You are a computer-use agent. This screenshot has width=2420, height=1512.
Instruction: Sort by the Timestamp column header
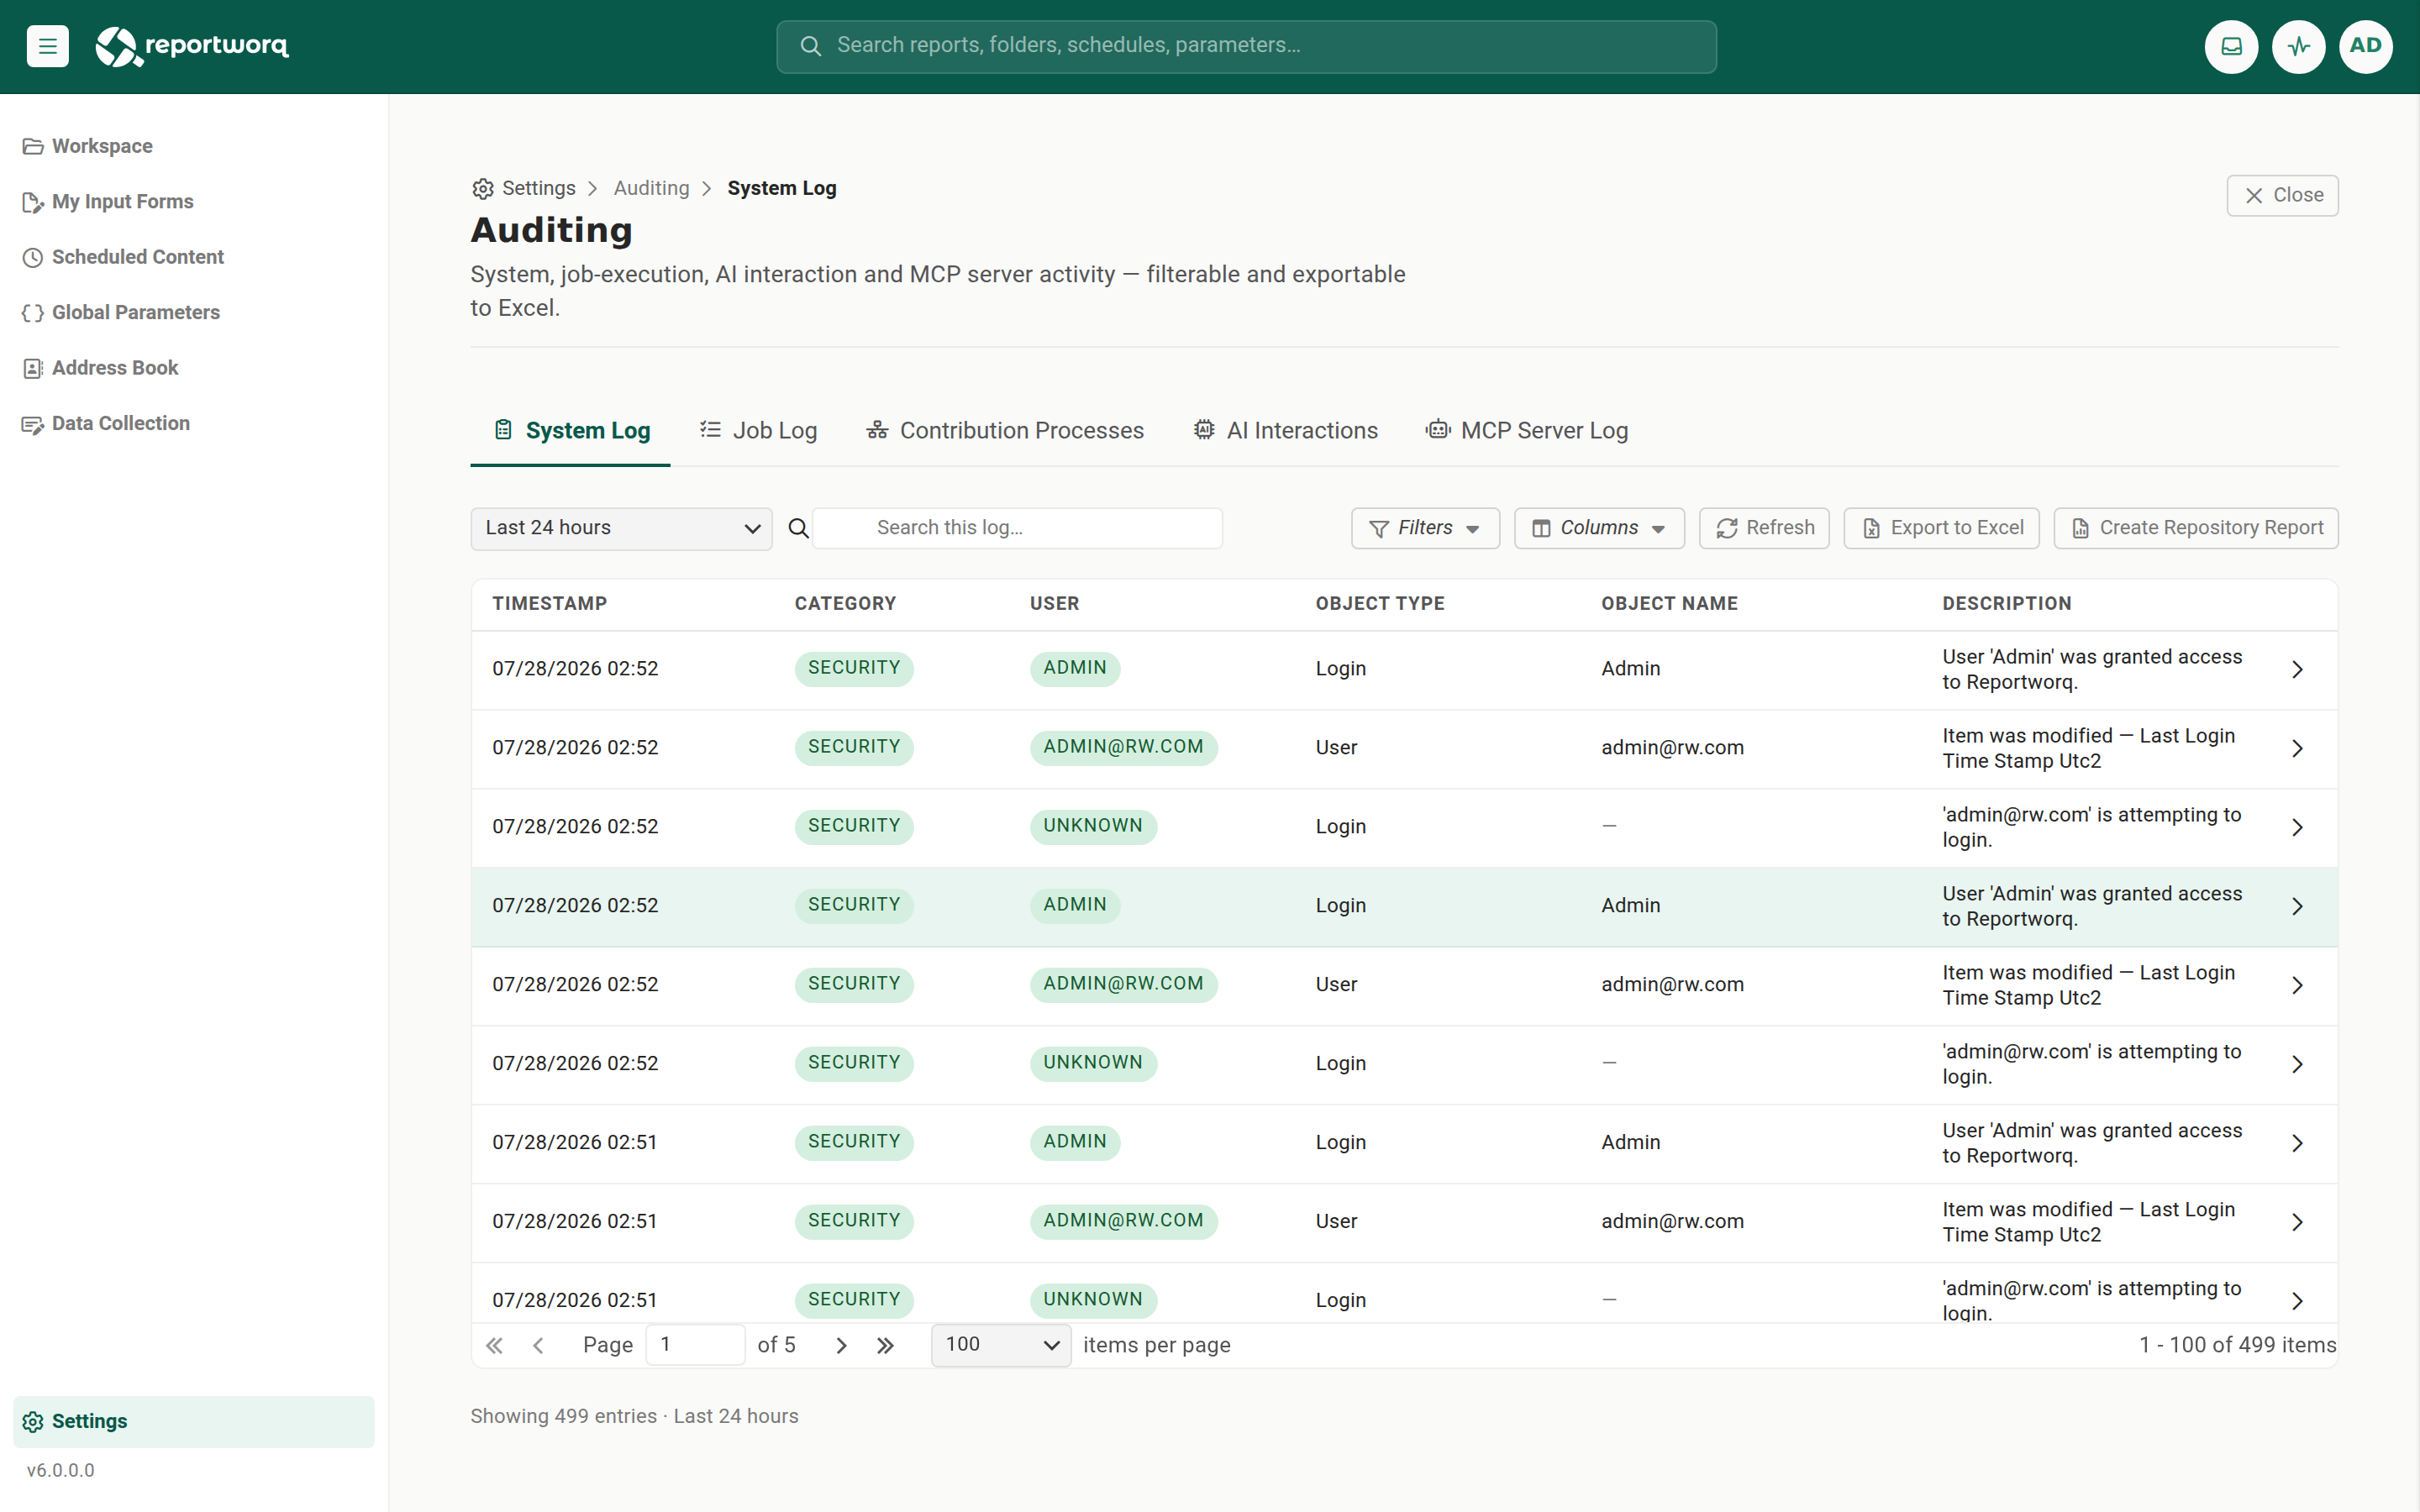tap(549, 604)
